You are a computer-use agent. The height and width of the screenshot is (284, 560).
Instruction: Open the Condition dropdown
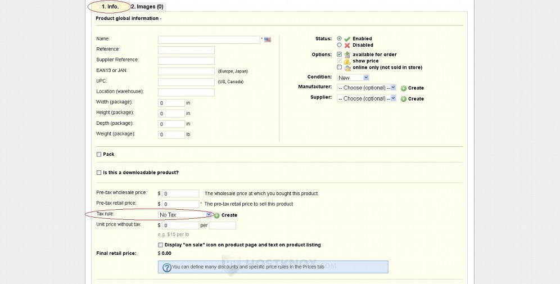pyautogui.click(x=353, y=78)
